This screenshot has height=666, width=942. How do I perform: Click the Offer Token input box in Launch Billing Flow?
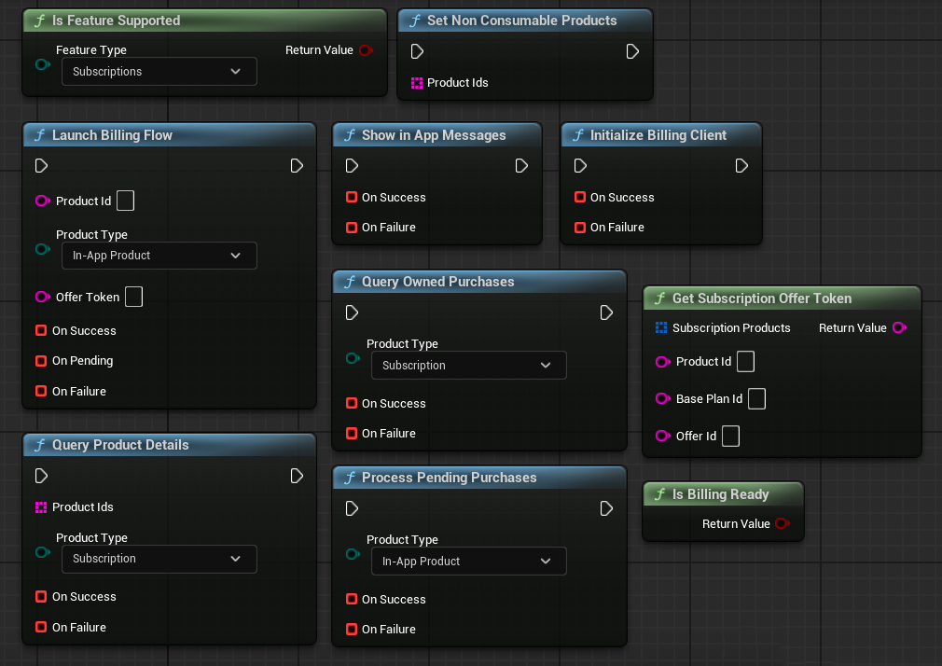[x=133, y=298]
